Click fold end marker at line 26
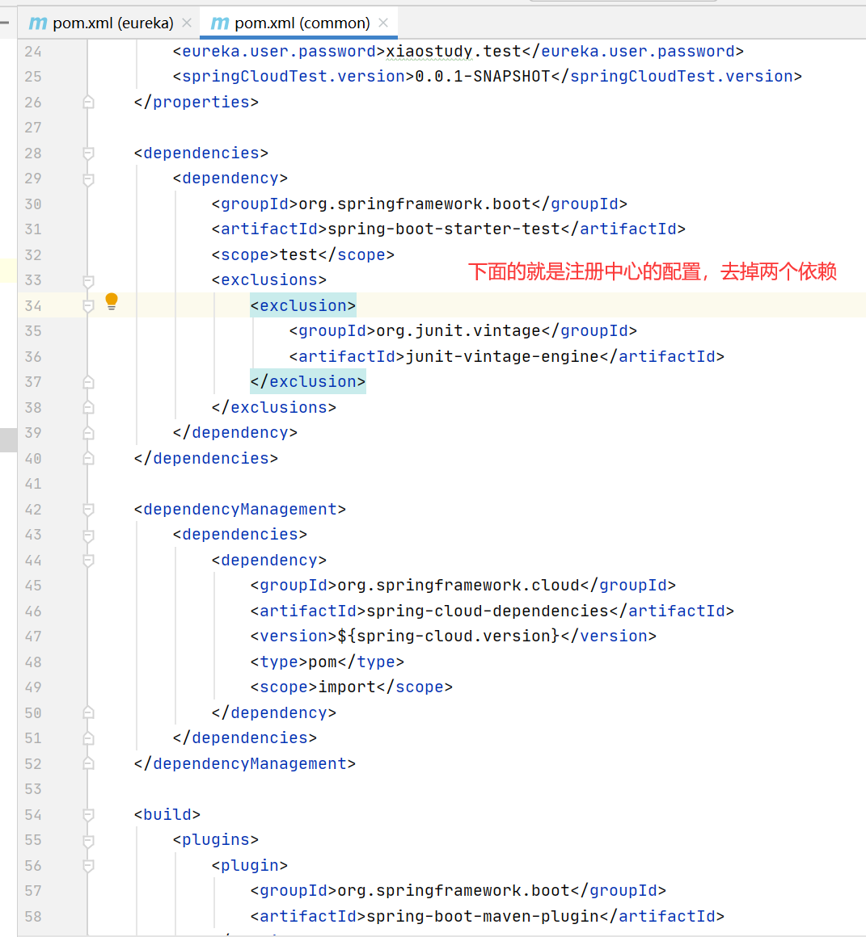The width and height of the screenshot is (866, 937). pos(88,103)
